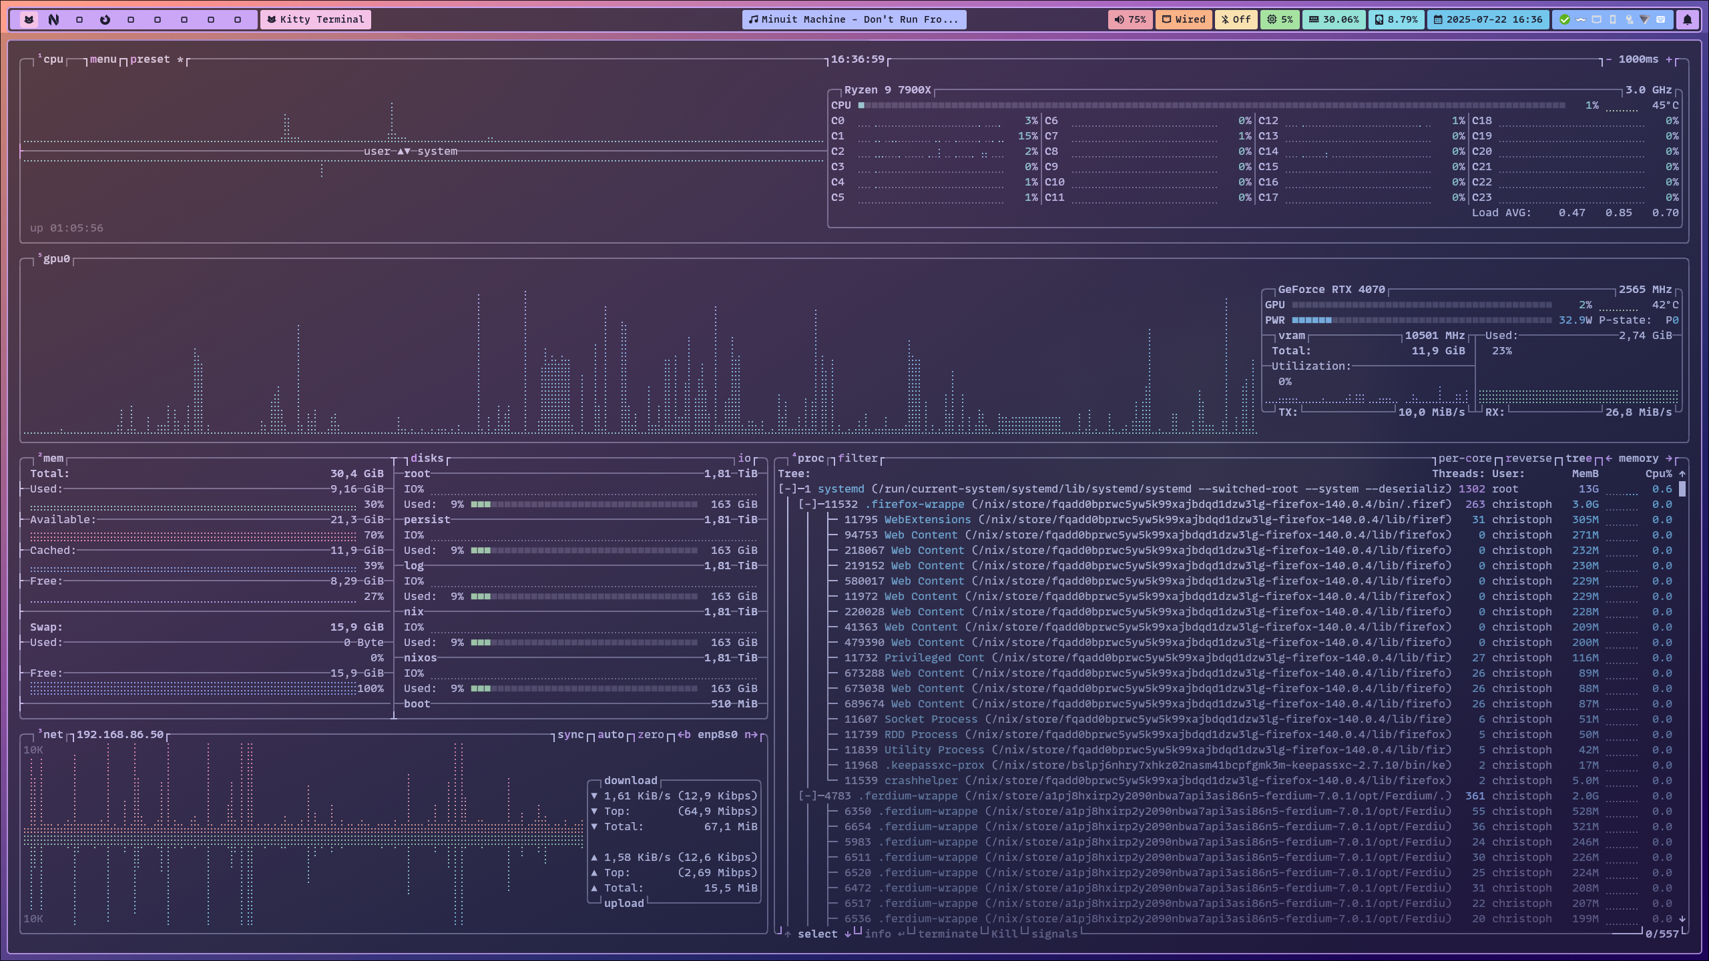The image size is (1709, 961).
Task: Click the green checkmark tray icon
Action: click(x=1564, y=19)
